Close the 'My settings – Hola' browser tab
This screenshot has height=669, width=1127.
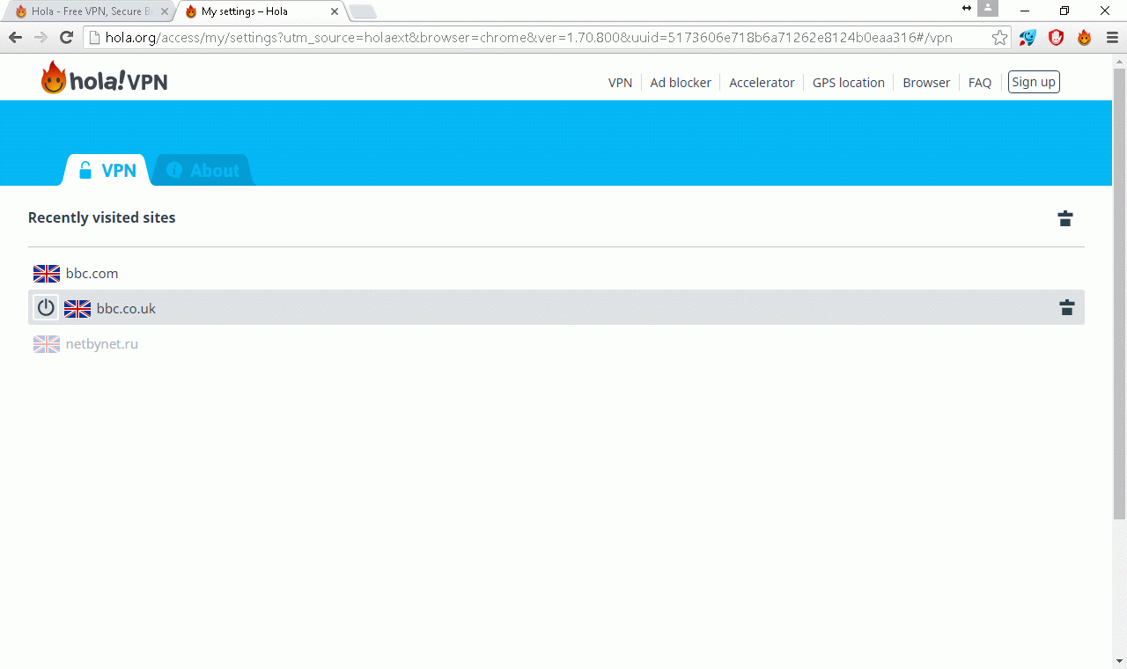point(335,11)
